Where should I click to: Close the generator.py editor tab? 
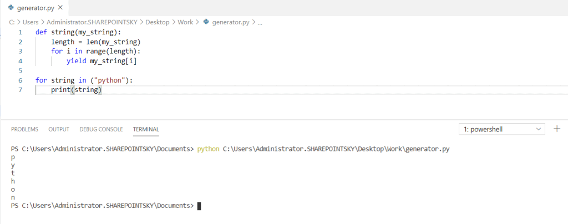[60, 8]
